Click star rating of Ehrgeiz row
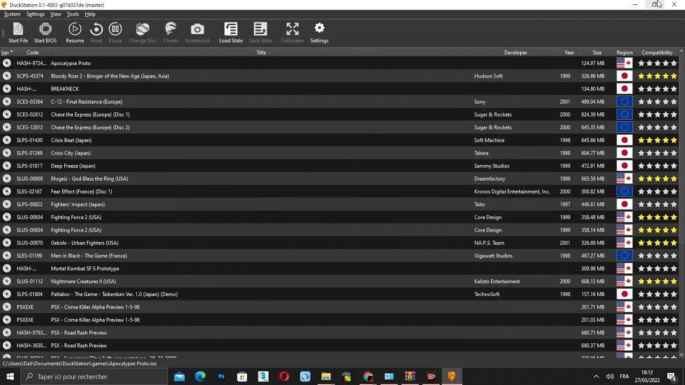Viewport: 685px width, 385px height. pos(657,179)
